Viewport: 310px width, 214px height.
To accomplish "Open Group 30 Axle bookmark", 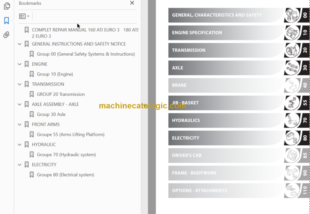I will tap(51, 114).
